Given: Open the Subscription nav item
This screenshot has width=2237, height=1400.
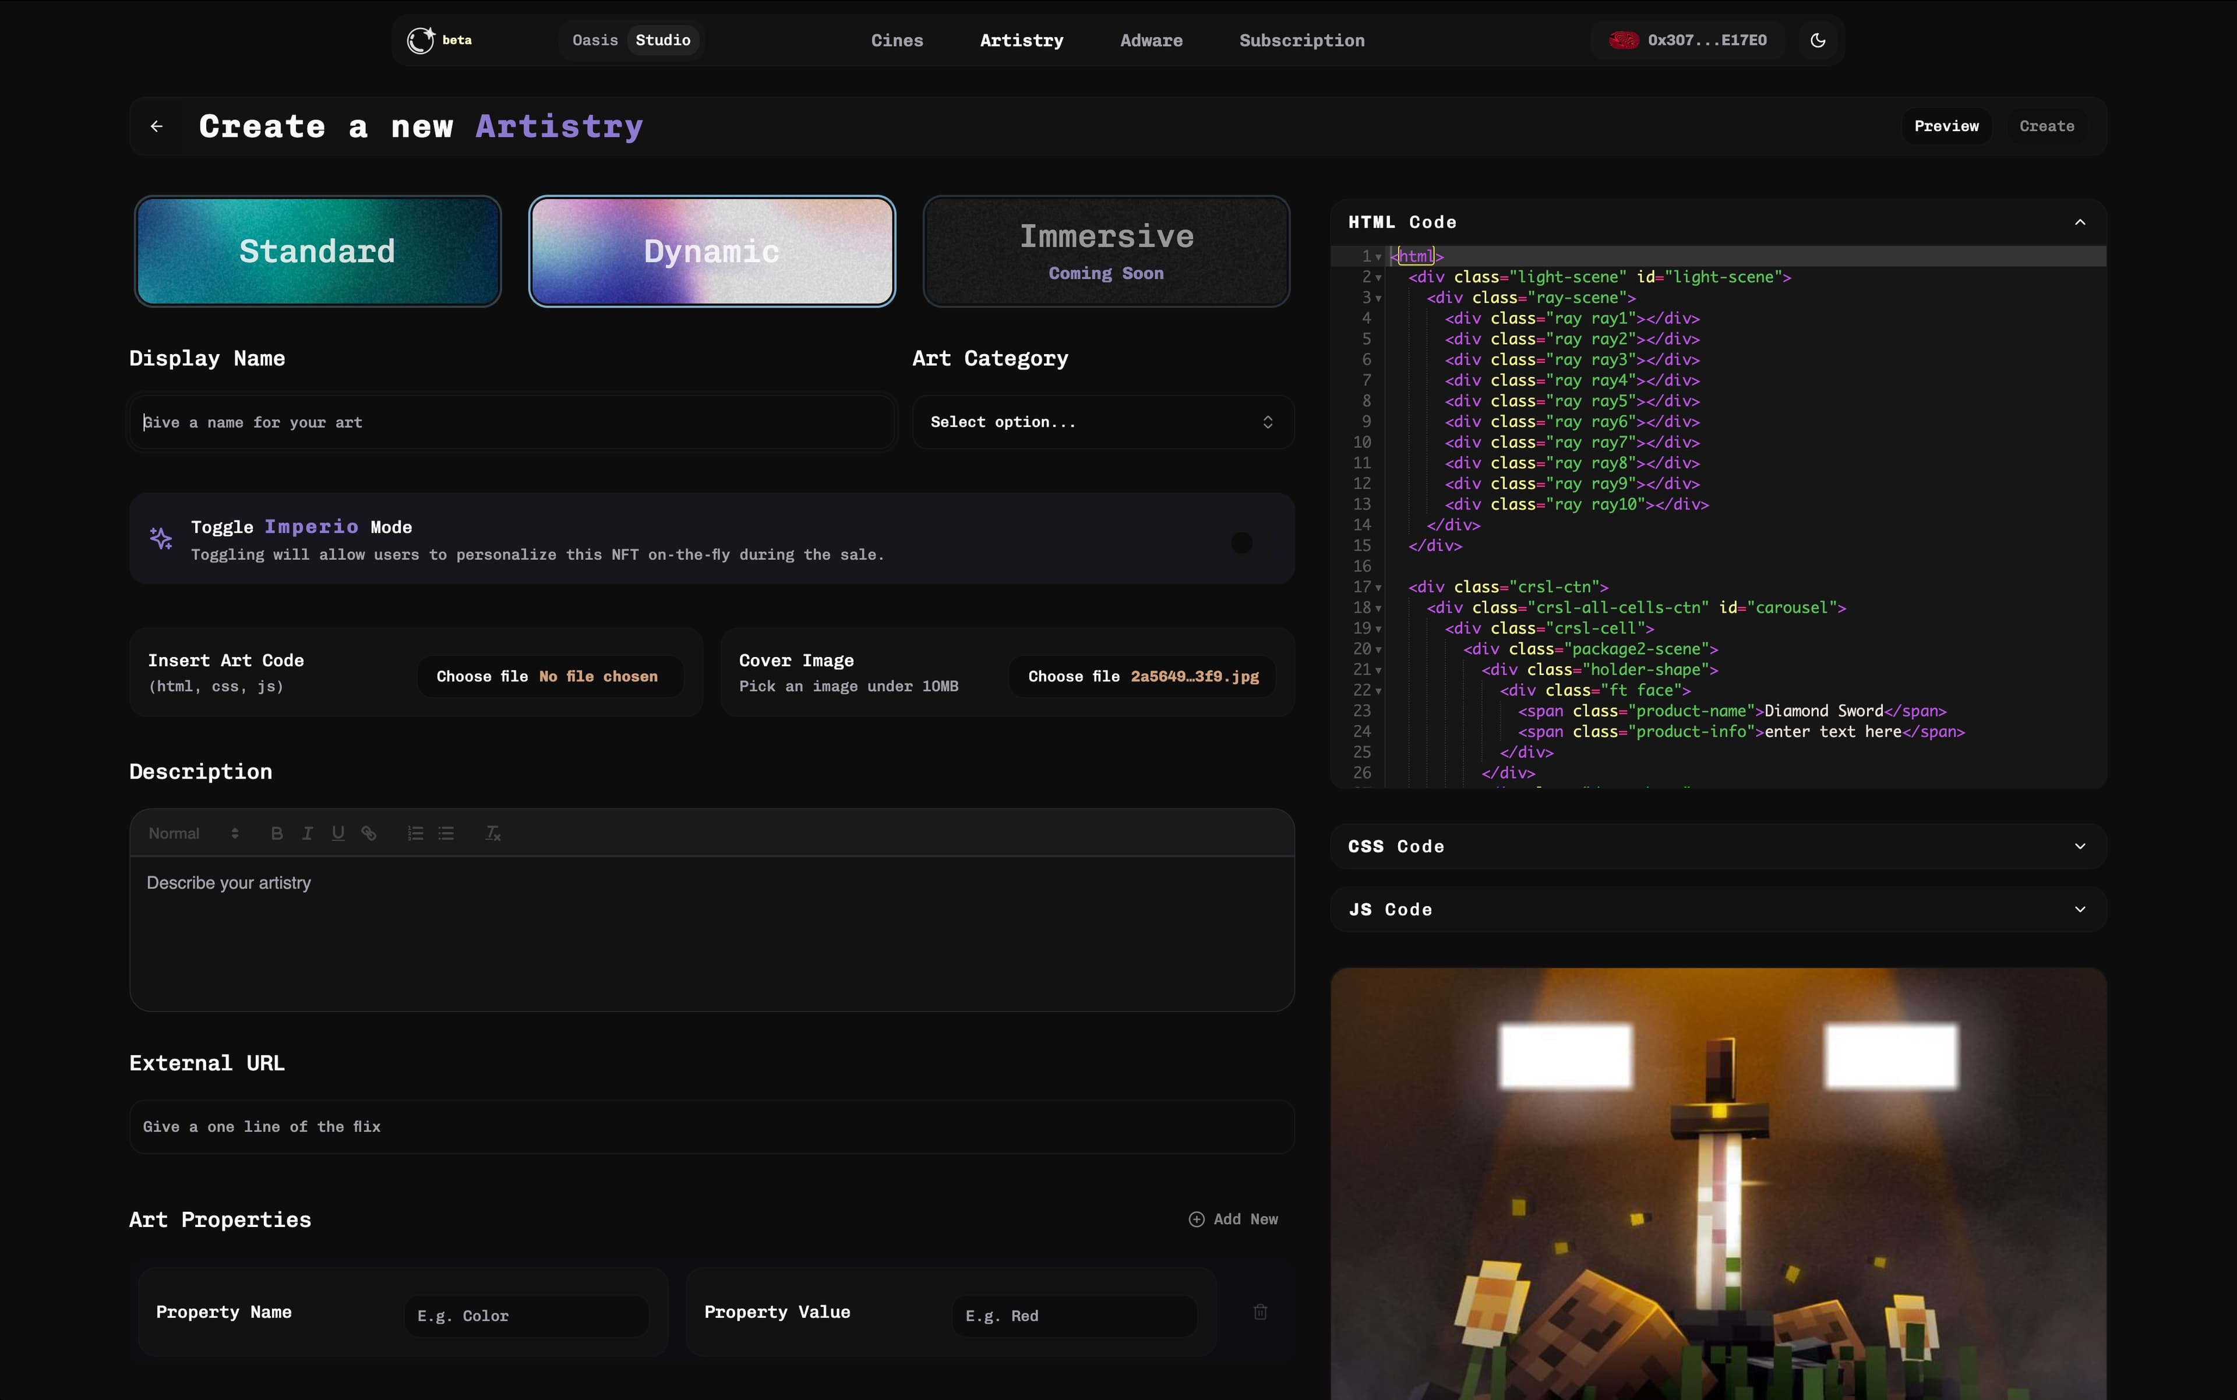Looking at the screenshot, I should (1301, 40).
